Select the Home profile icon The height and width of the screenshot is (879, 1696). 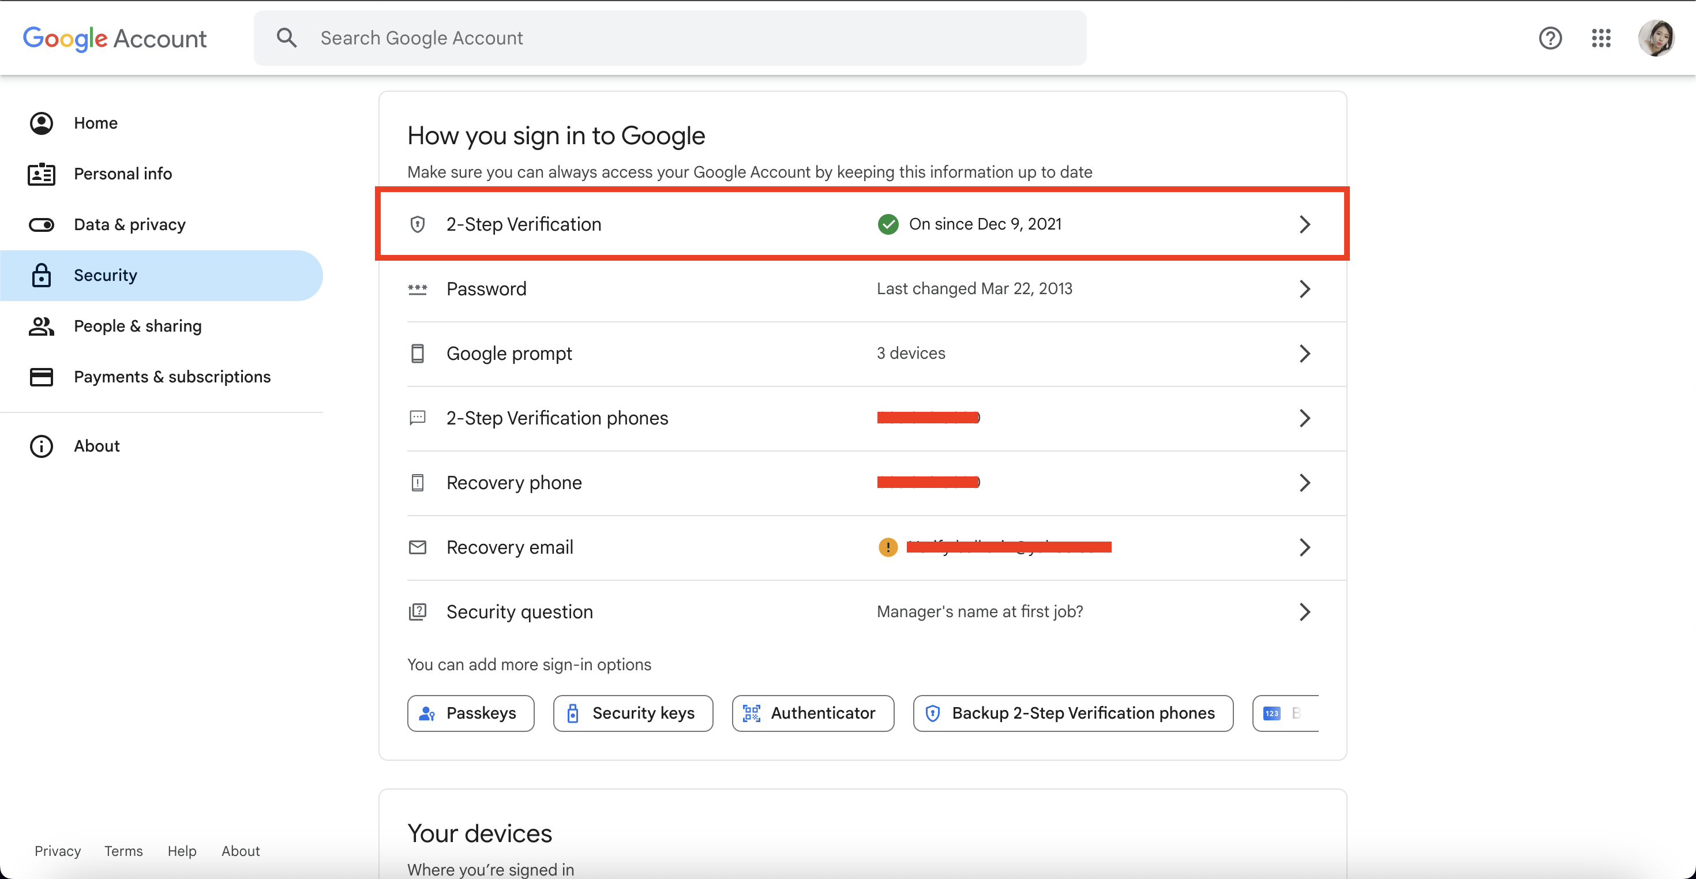[41, 122]
